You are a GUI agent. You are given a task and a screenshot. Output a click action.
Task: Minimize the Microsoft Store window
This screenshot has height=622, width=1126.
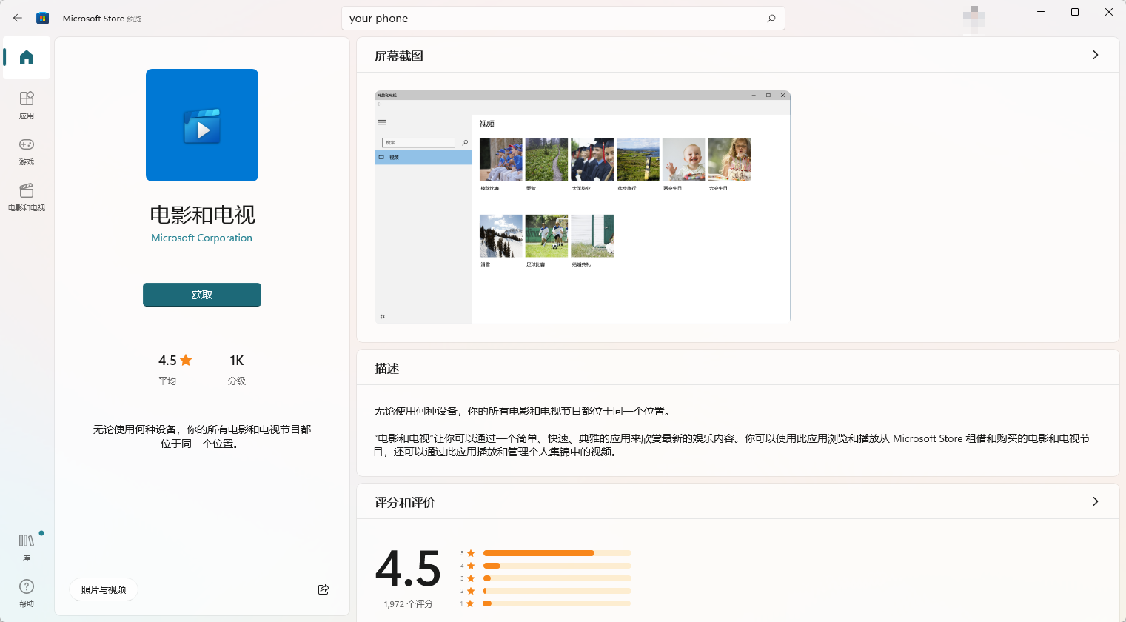click(1041, 12)
